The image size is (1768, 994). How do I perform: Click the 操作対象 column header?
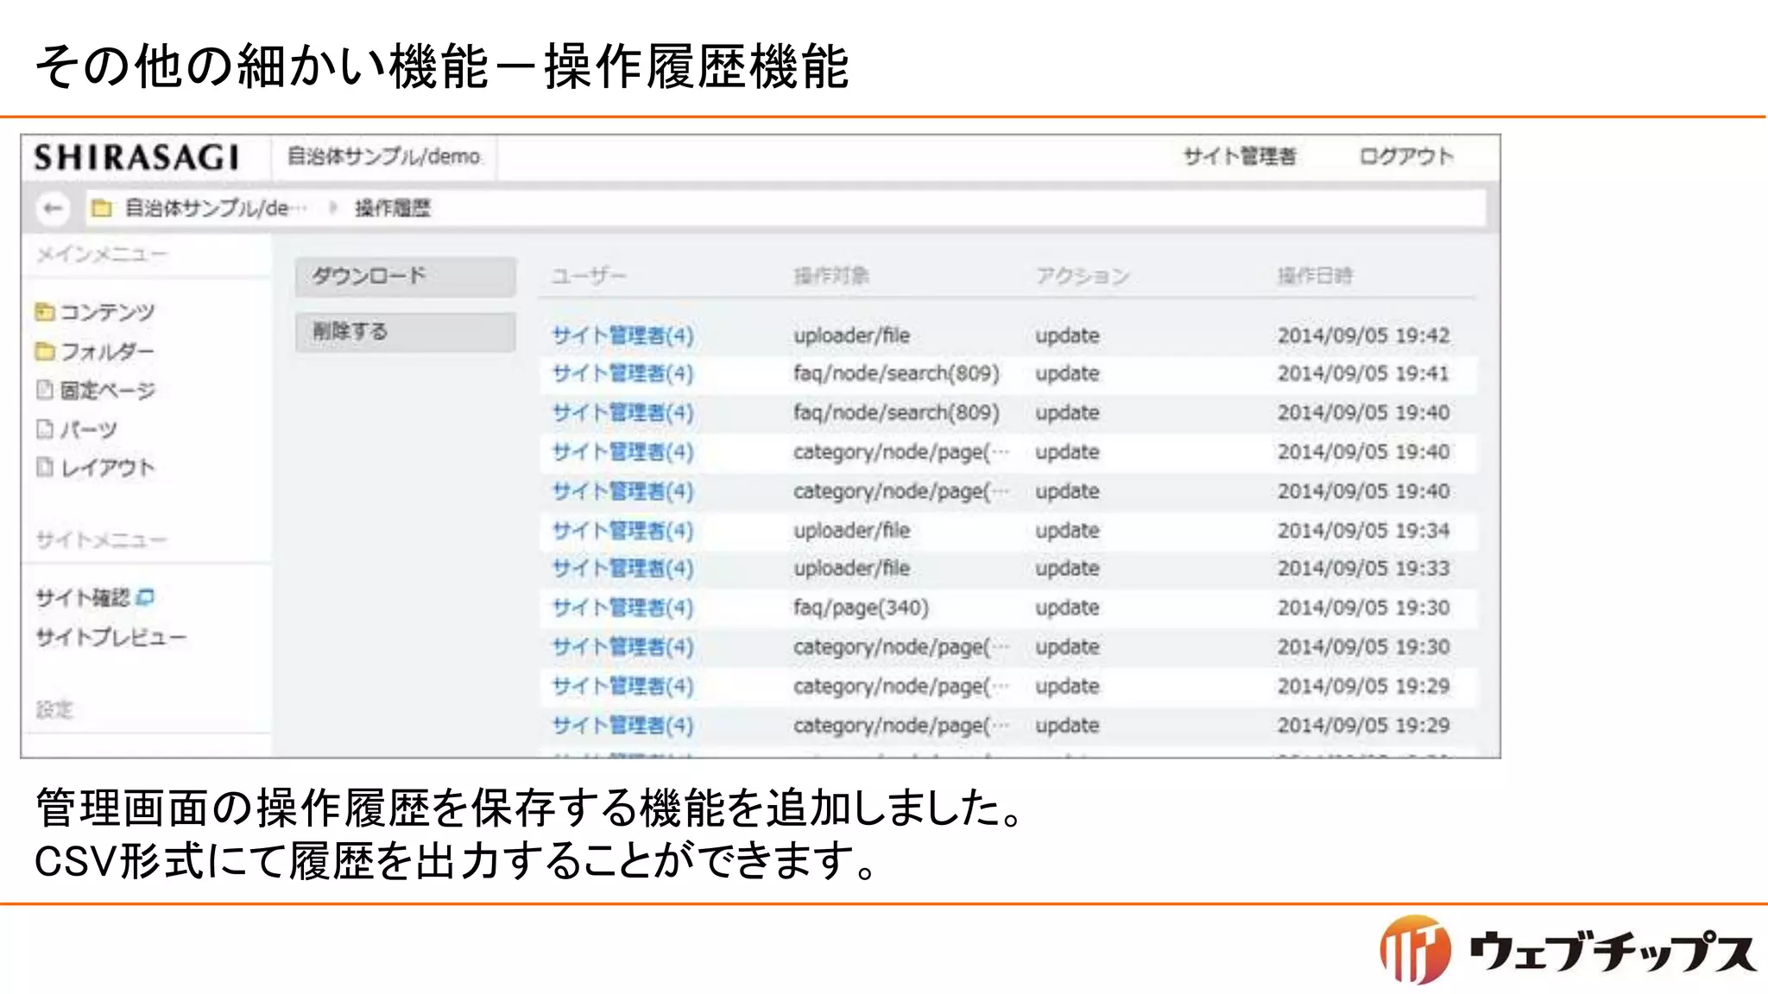tap(831, 276)
